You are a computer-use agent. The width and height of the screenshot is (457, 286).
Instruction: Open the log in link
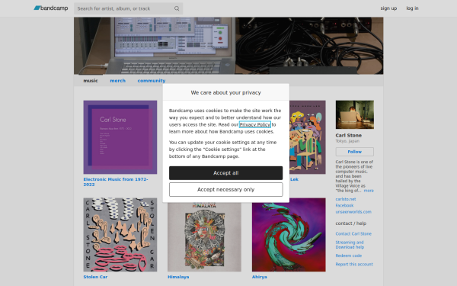pos(412,8)
